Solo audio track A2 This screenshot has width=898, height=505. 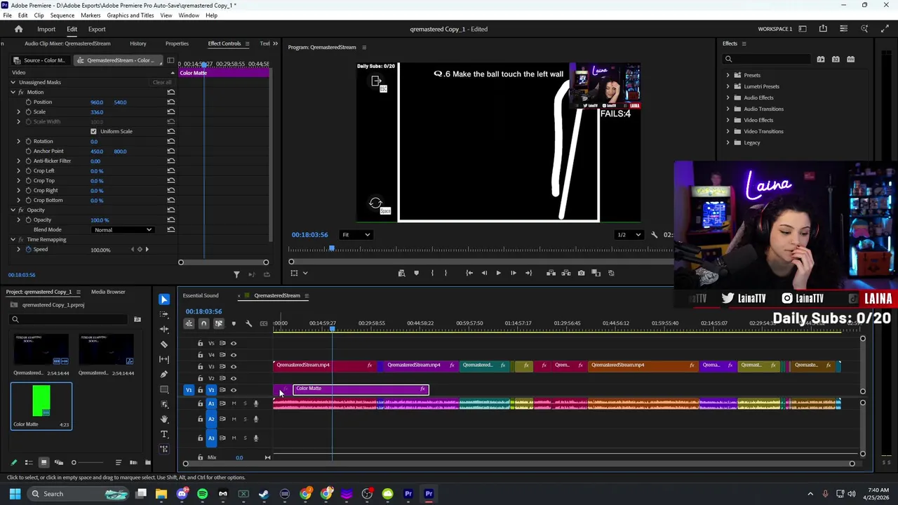(x=244, y=419)
